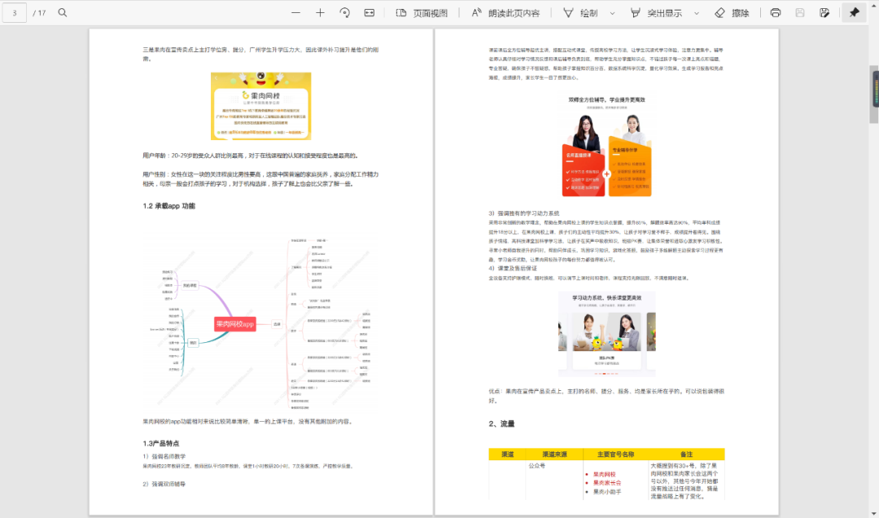The height and width of the screenshot is (518, 879).
Task: Click the 我的课程 mind map node
Action: point(190,285)
